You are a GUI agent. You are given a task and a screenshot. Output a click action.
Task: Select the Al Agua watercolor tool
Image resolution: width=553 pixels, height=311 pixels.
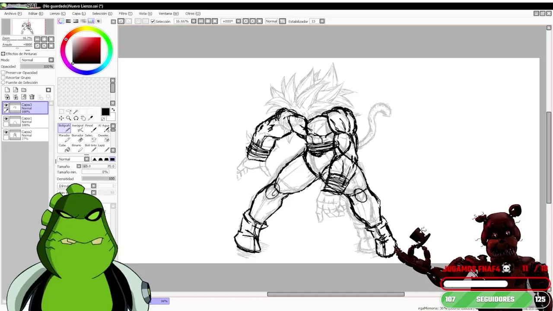point(104,128)
